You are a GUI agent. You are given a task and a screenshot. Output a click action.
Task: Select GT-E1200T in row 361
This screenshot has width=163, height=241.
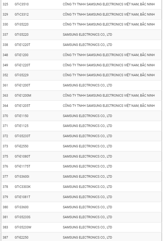click(x=22, y=85)
